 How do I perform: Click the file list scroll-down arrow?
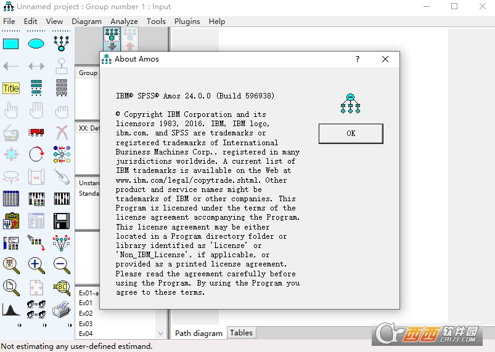pos(161,334)
